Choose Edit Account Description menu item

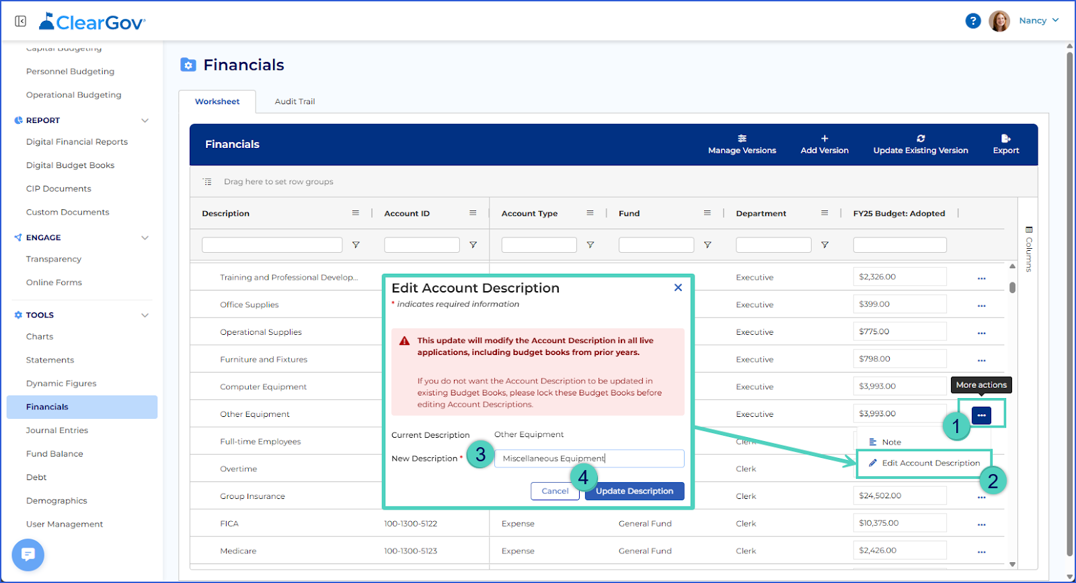point(924,463)
